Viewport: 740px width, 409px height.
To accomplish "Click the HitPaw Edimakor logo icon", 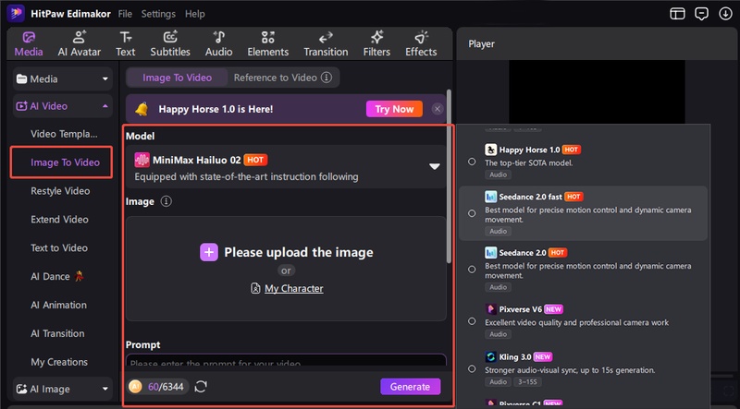I will [x=16, y=14].
